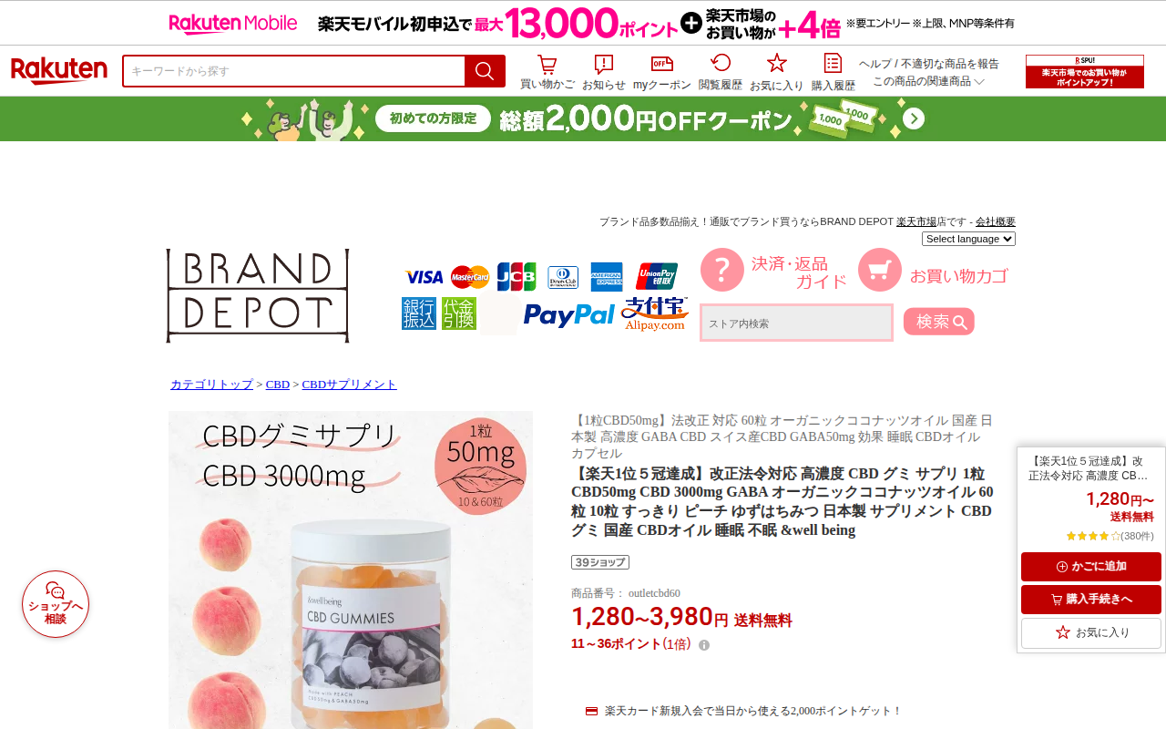1166x729 pixels.
Task: Open the お知らせ notifications icon
Action: [603, 65]
